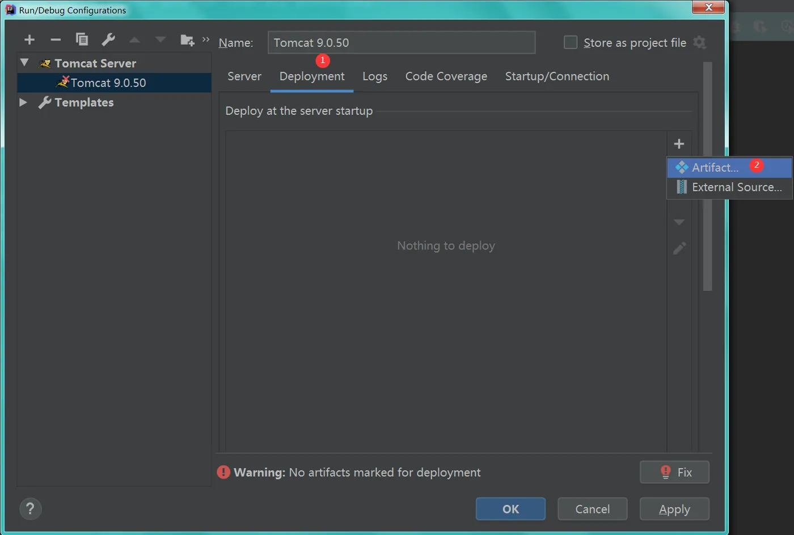Open the Code Coverage tab
This screenshot has width=794, height=535.
click(x=446, y=77)
